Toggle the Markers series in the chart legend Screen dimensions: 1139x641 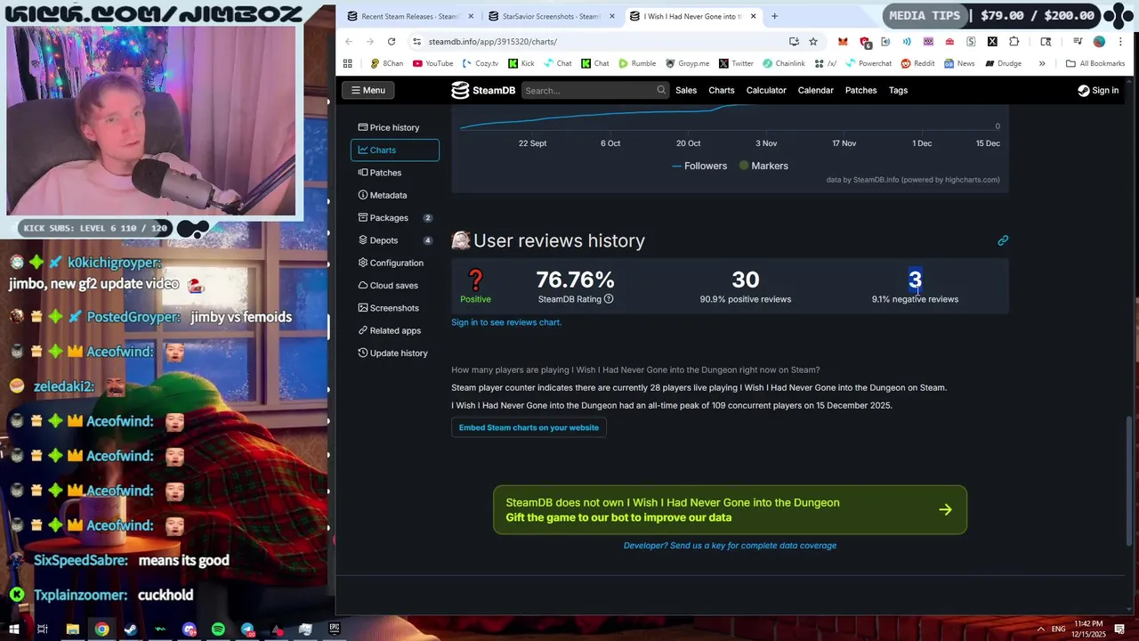pos(763,166)
